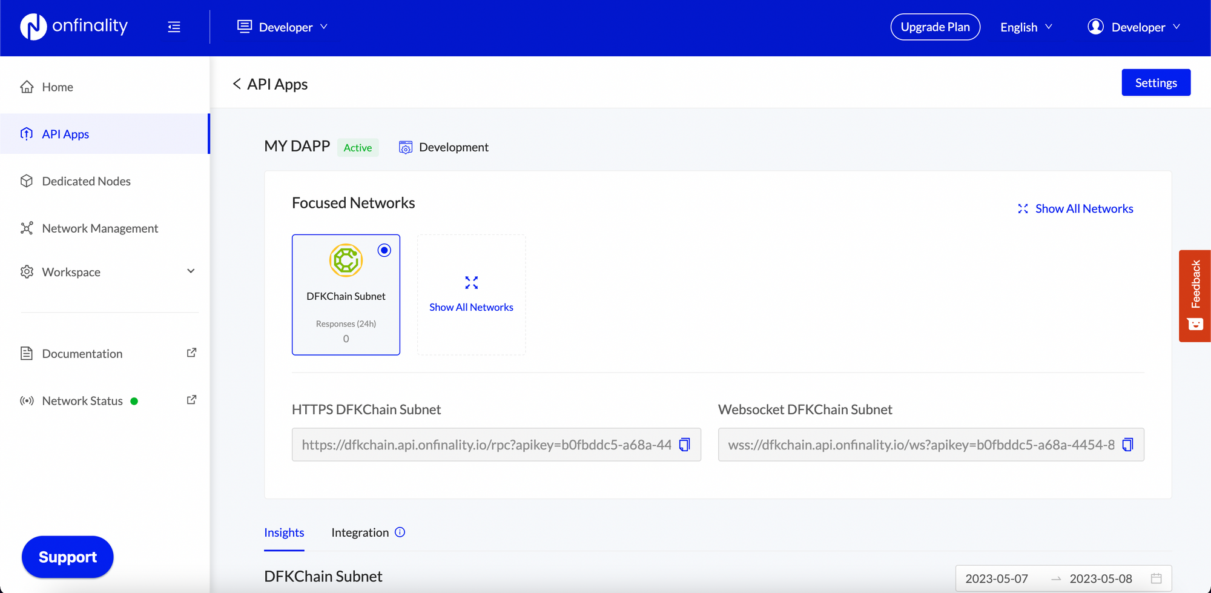The image size is (1211, 593).
Task: Click the Responses (24h) count
Action: click(x=346, y=339)
